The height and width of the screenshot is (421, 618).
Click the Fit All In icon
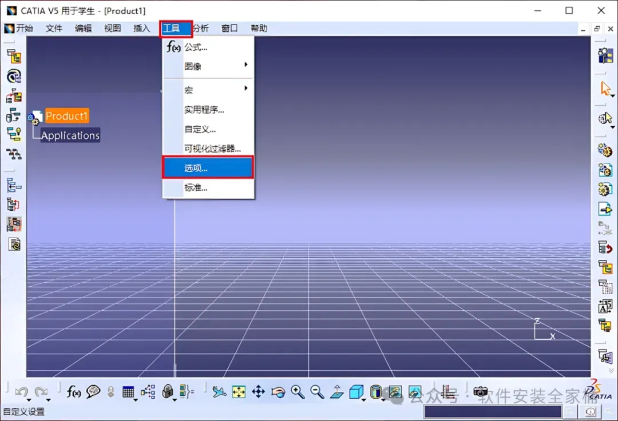click(x=239, y=392)
